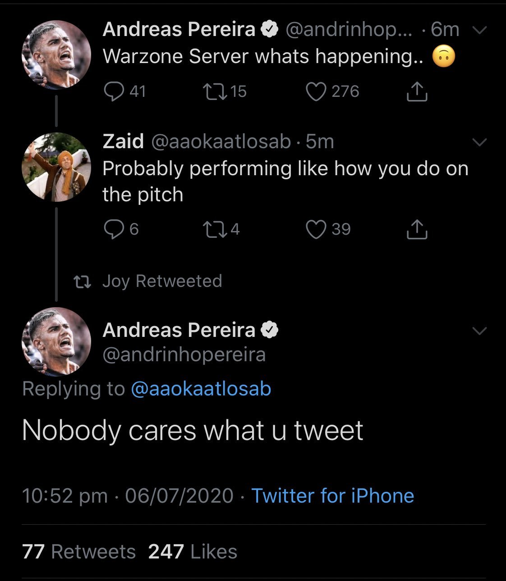
Task: Like Zaid's tweet about the pitch
Action: (x=316, y=229)
